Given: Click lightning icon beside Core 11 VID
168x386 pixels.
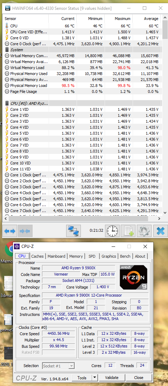Looking at the screenshot, I should pos(7,169).
